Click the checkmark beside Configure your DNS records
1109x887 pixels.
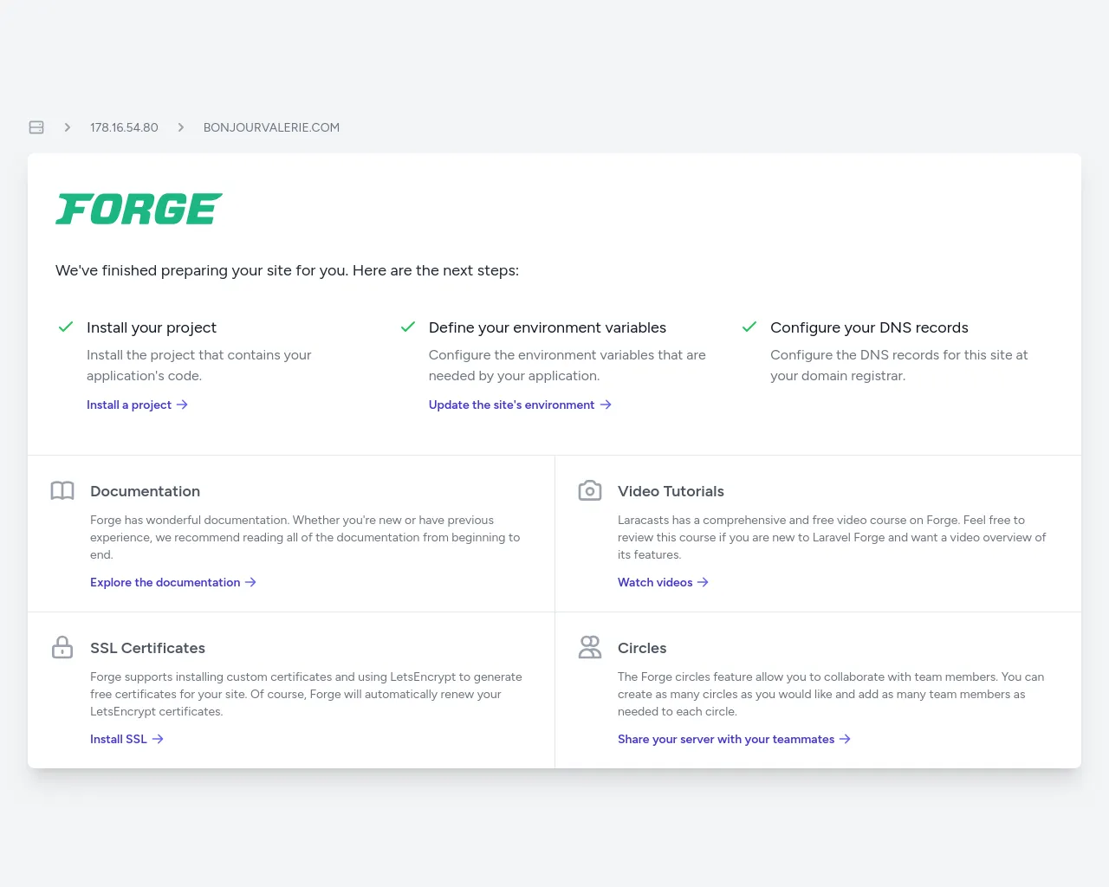pos(749,327)
